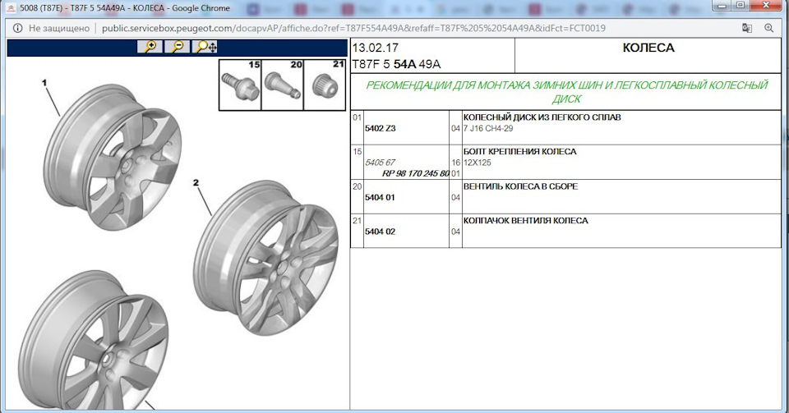Close the Chrome popup window
789x413 pixels.
[766, 5]
